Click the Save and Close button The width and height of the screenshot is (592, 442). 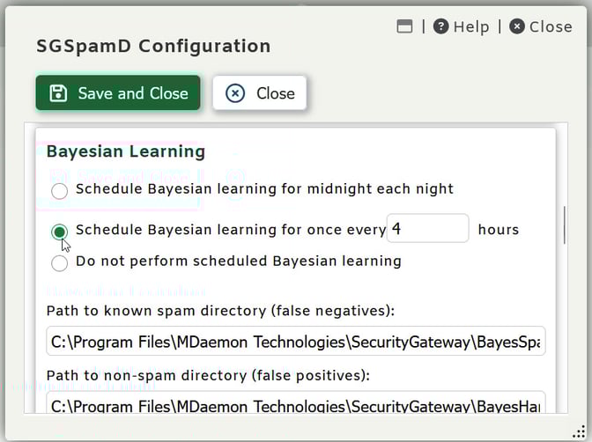[x=118, y=92]
